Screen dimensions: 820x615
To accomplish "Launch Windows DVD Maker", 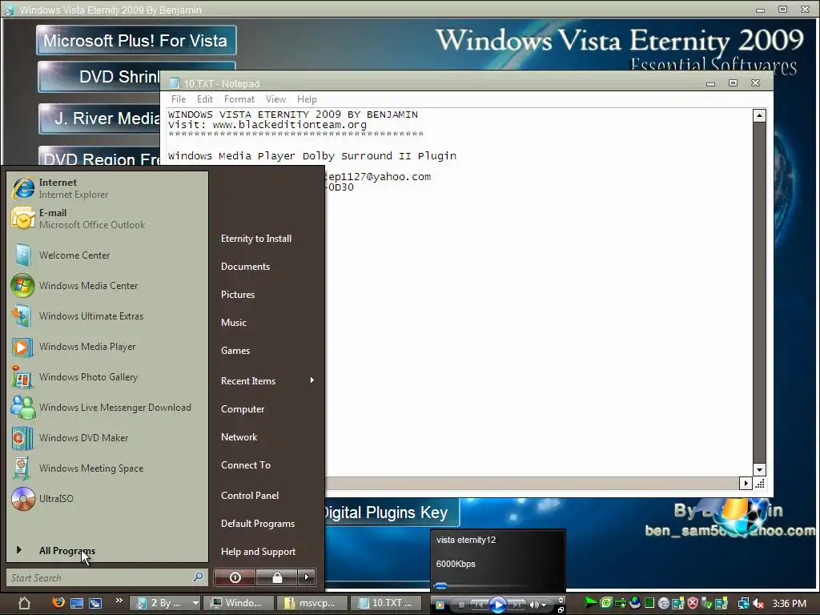I will coord(107,438).
